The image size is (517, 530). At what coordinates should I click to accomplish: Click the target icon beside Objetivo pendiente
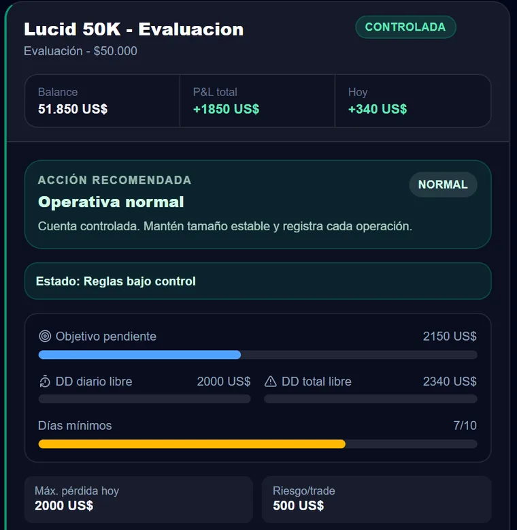(45, 337)
